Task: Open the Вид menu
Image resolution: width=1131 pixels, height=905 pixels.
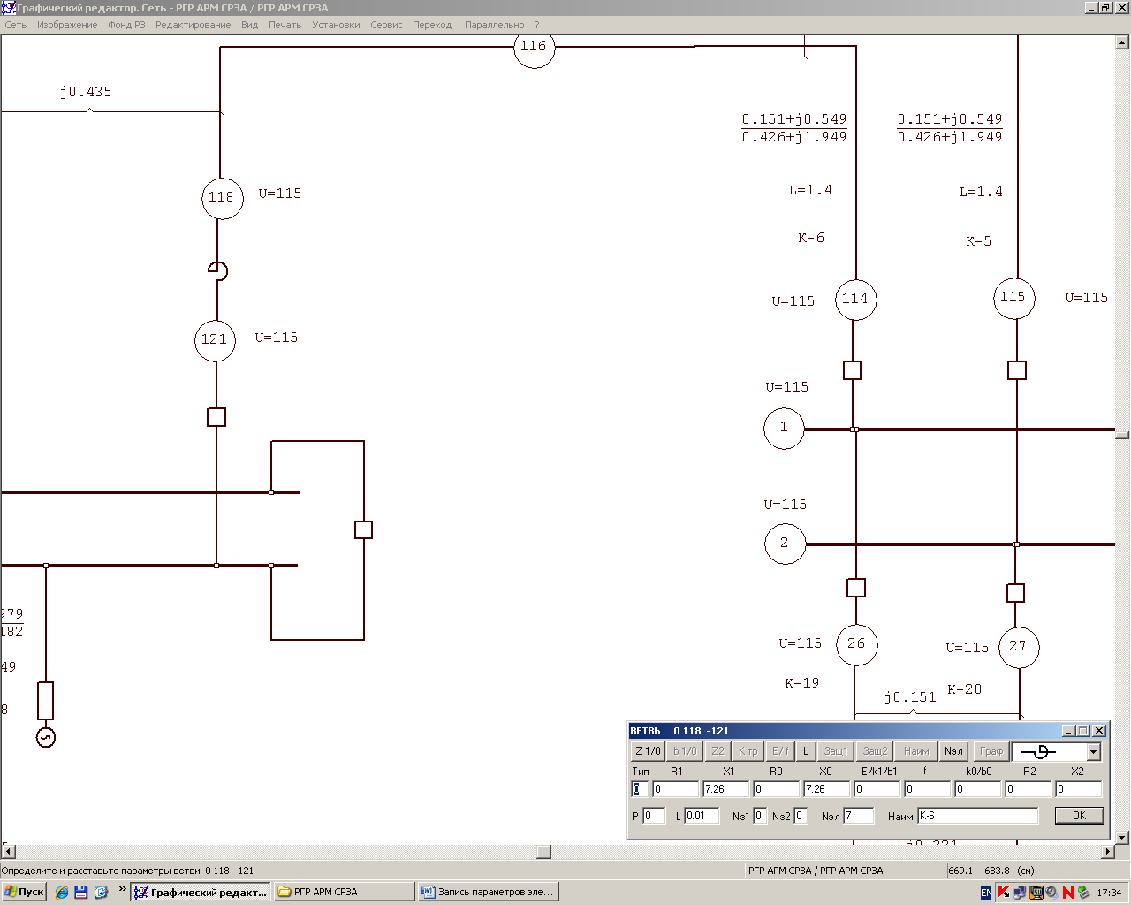Action: point(250,25)
